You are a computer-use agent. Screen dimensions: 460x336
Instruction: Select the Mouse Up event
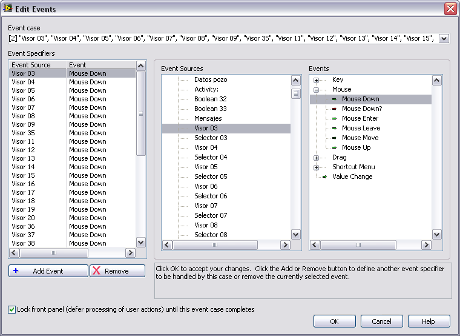point(356,147)
